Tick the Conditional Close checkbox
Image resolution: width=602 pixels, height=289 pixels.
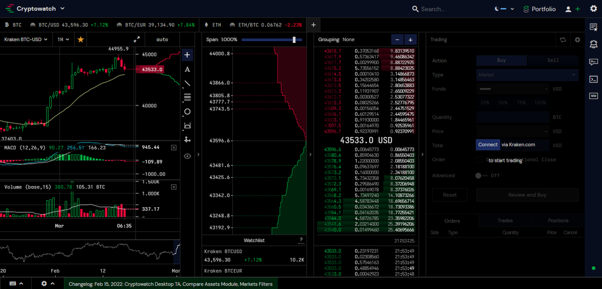(x=479, y=160)
